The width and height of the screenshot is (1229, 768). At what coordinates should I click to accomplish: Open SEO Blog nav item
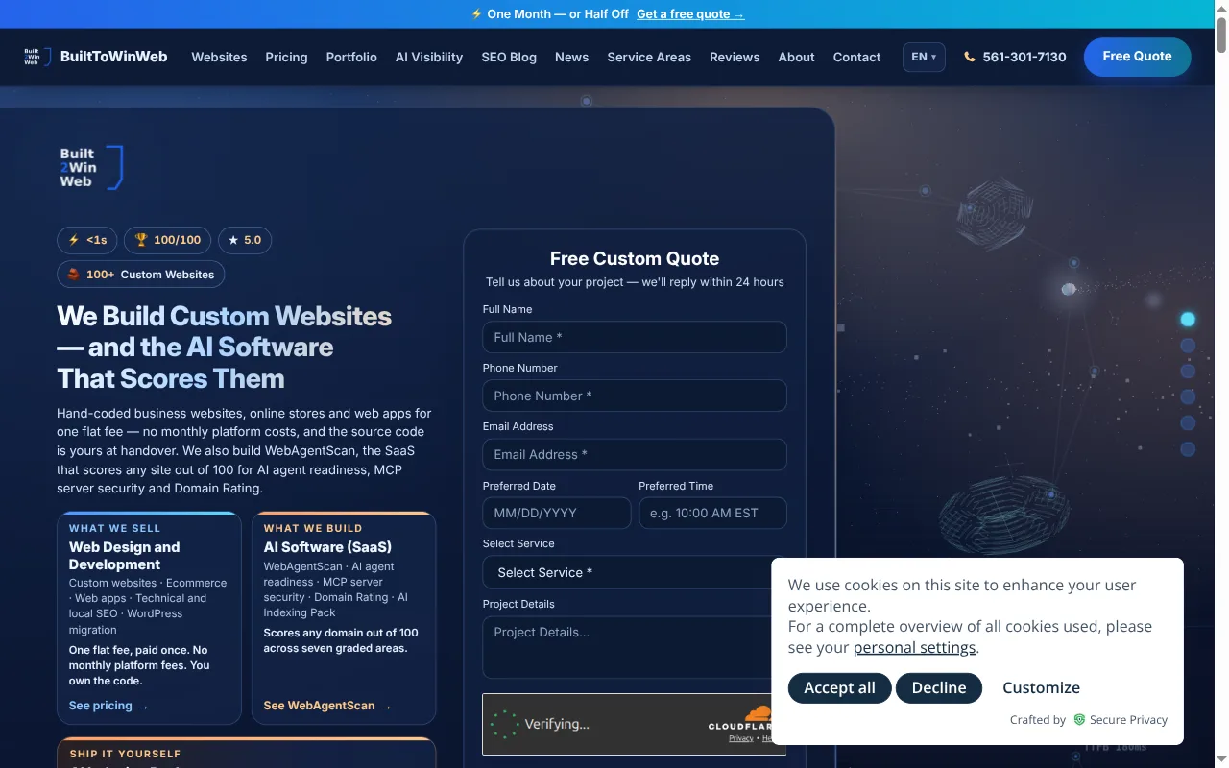pyautogui.click(x=509, y=57)
